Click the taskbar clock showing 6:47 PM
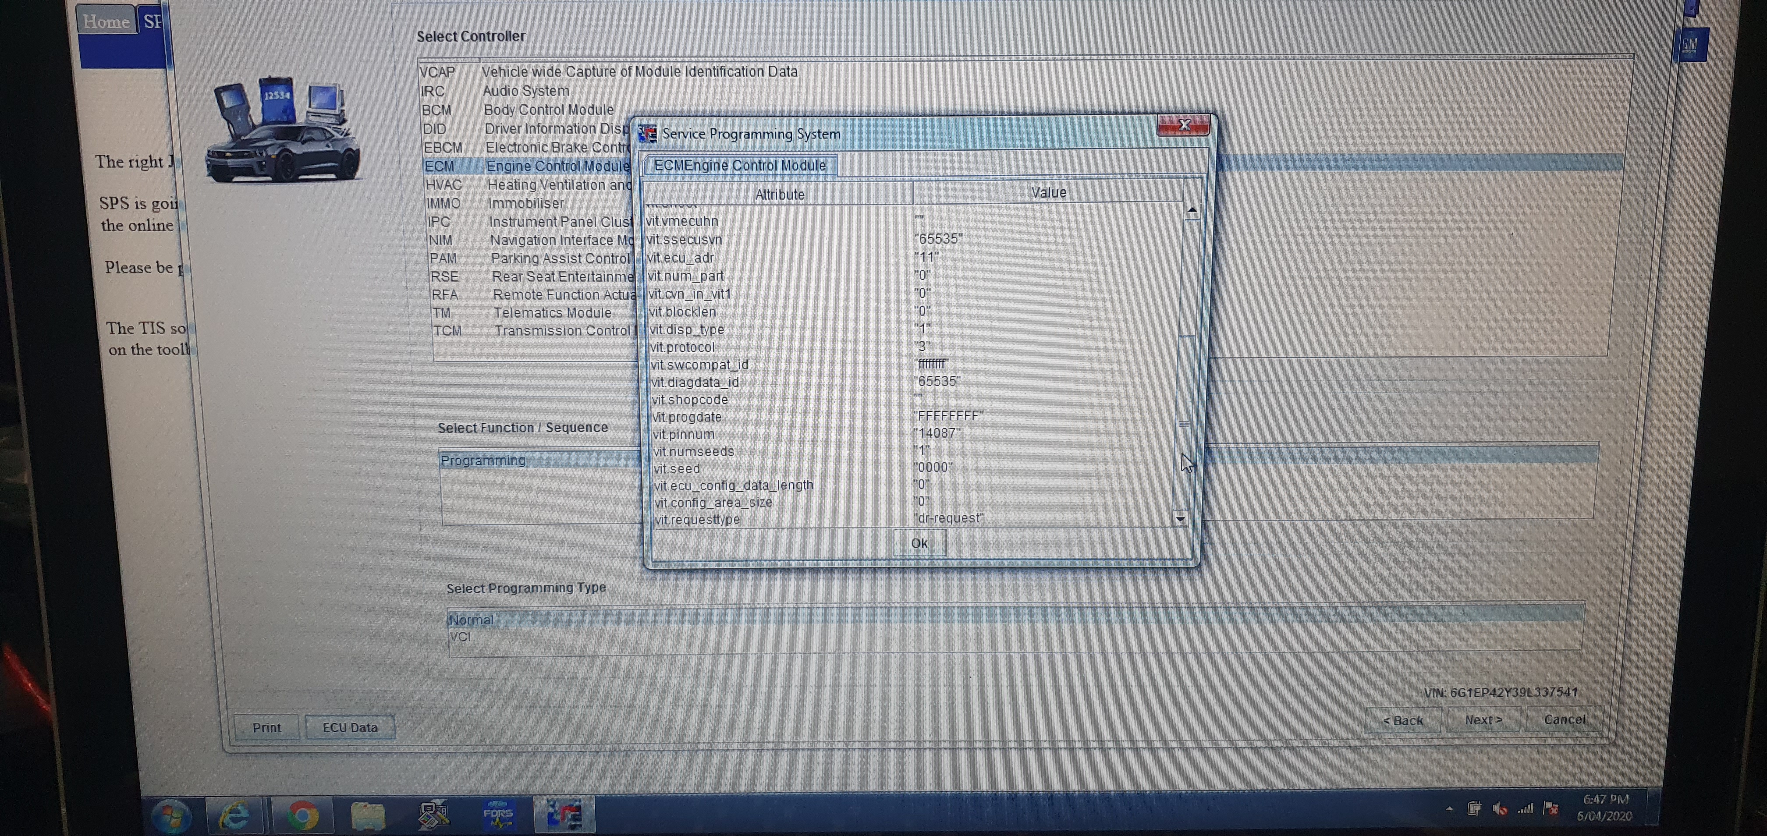 pos(1604,807)
